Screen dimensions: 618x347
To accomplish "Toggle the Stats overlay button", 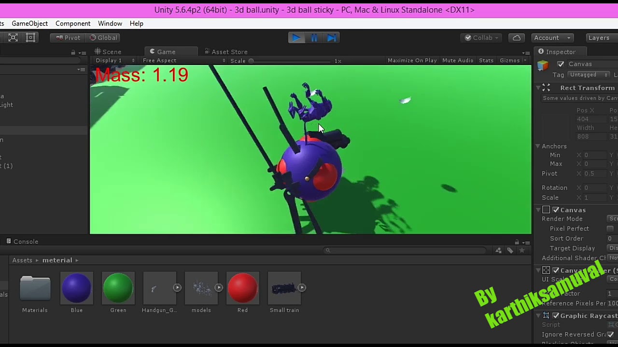I will [x=486, y=60].
